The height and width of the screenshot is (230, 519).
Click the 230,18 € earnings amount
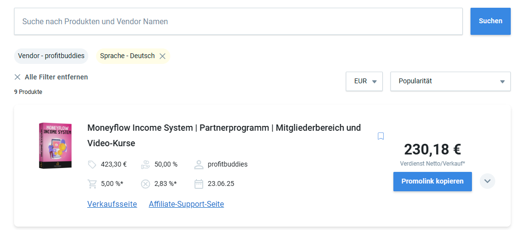pos(433,149)
